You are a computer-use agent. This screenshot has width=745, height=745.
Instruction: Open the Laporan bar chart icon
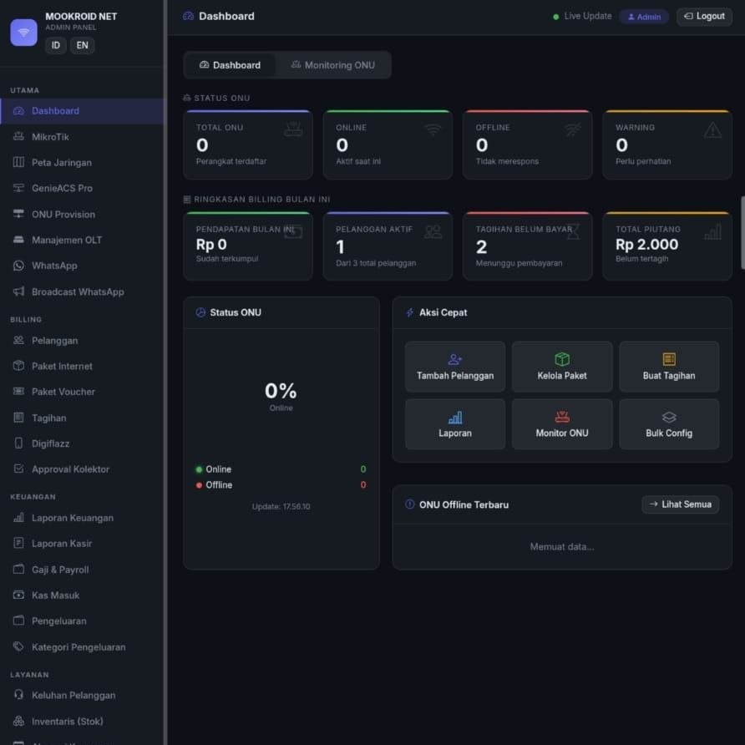(454, 417)
